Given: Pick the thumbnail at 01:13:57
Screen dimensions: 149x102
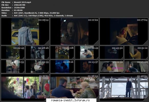Looking at the screenshot, I should tap(87, 66).
